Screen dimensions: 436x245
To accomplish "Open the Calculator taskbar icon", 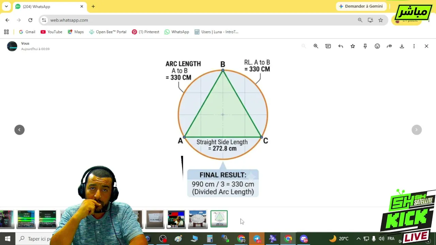I will (x=209, y=239).
